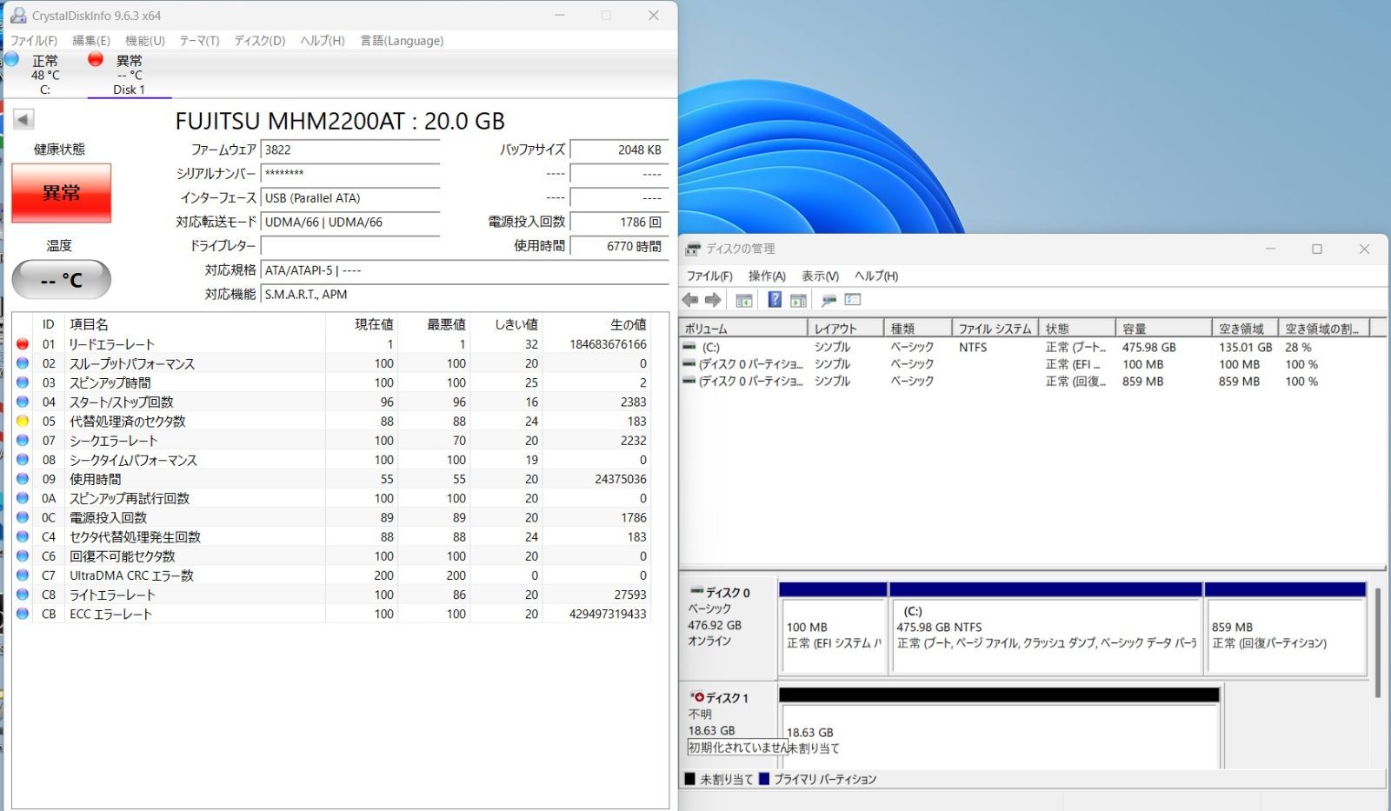Click the blue status dot for ID CB
The width and height of the screenshot is (1391, 811).
click(23, 614)
